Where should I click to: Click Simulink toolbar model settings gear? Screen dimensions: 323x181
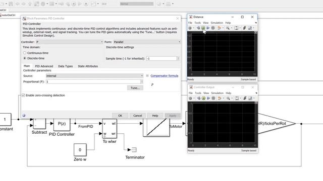click(x=43, y=4)
